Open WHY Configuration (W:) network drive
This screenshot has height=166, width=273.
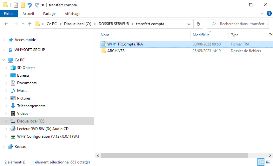tap(48, 136)
